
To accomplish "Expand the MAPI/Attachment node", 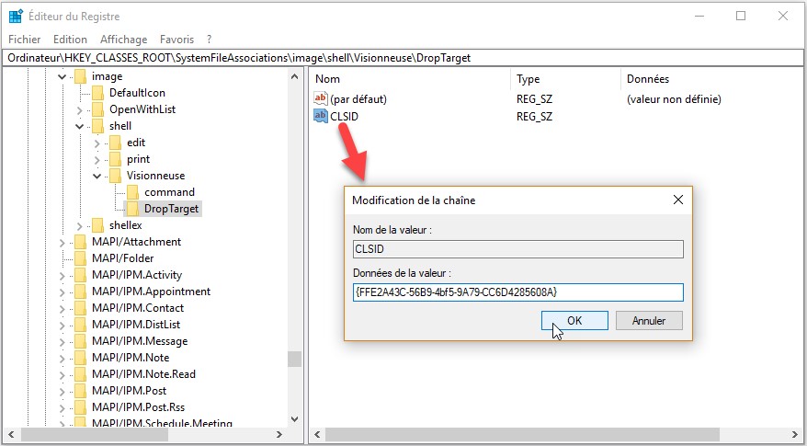I will pos(62,242).
